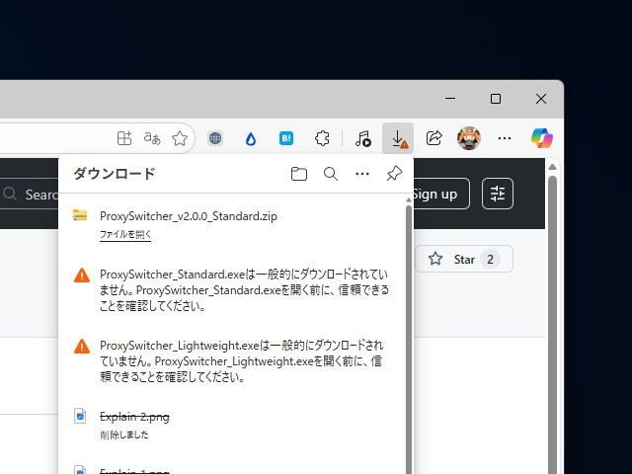The width and height of the screenshot is (632, 474).
Task: Close the browser window
Action: [541, 99]
